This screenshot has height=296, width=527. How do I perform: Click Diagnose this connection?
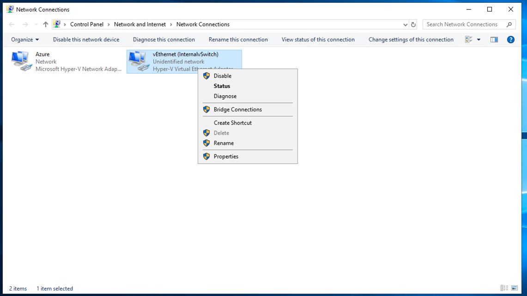click(164, 40)
